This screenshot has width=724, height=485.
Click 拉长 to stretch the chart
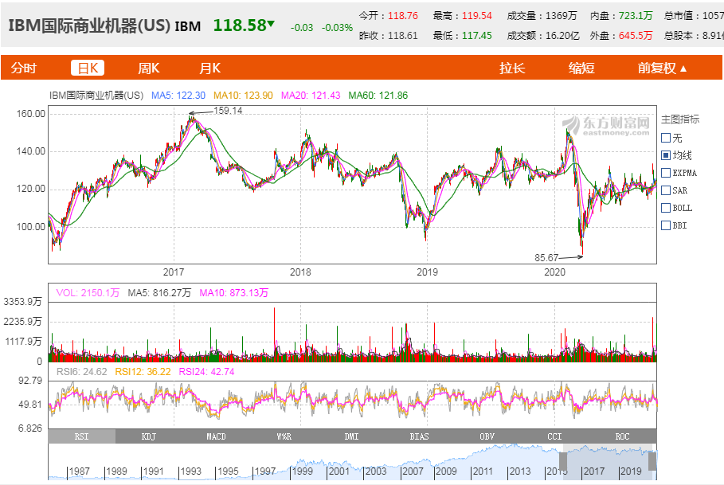tap(512, 68)
